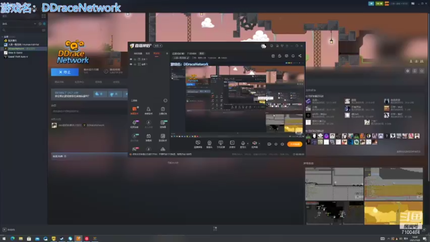
Task: Click share icon in streaming app header
Action: pos(300,56)
